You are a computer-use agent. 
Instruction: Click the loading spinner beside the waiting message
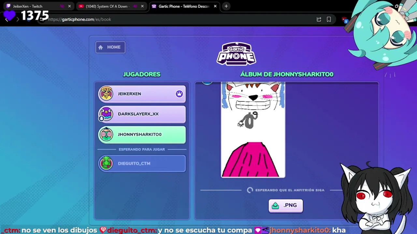coord(250,190)
